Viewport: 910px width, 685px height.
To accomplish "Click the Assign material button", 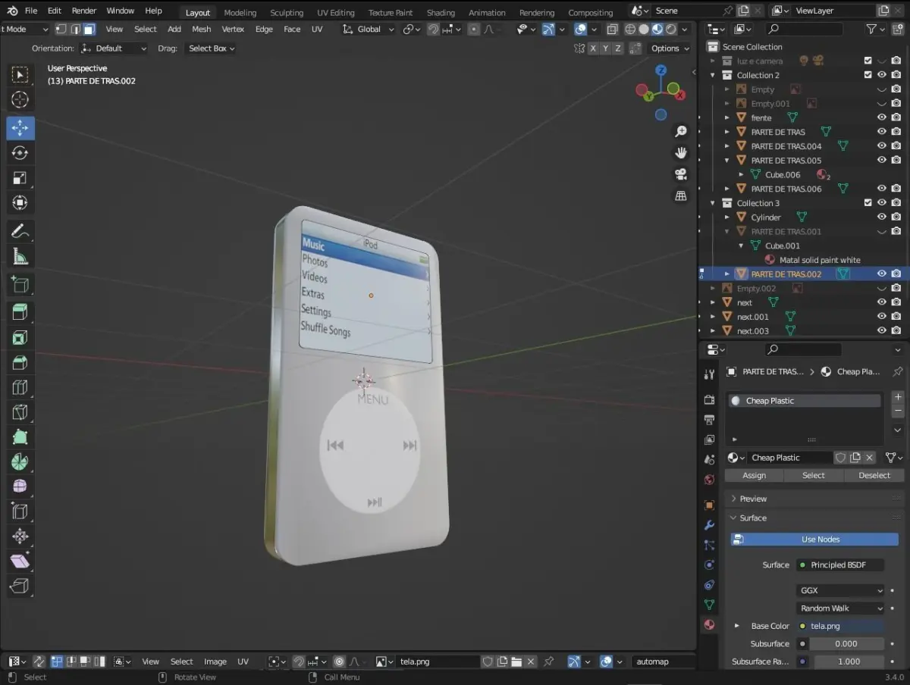I will 754,475.
